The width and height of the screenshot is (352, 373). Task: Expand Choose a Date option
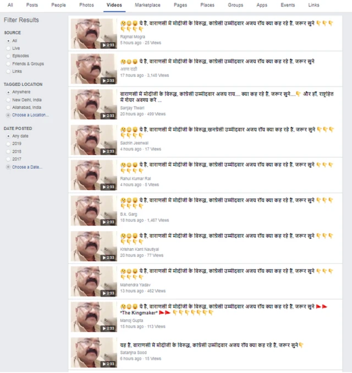click(27, 167)
